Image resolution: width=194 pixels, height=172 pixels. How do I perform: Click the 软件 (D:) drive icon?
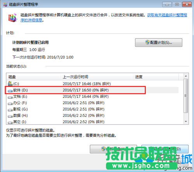coord(10,91)
